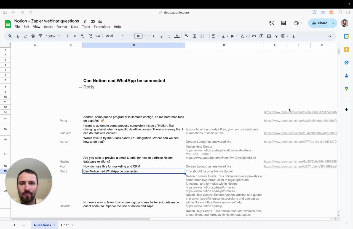The height and width of the screenshot is (229, 353).
Task: Click the insert chart icon
Action: 269,36
